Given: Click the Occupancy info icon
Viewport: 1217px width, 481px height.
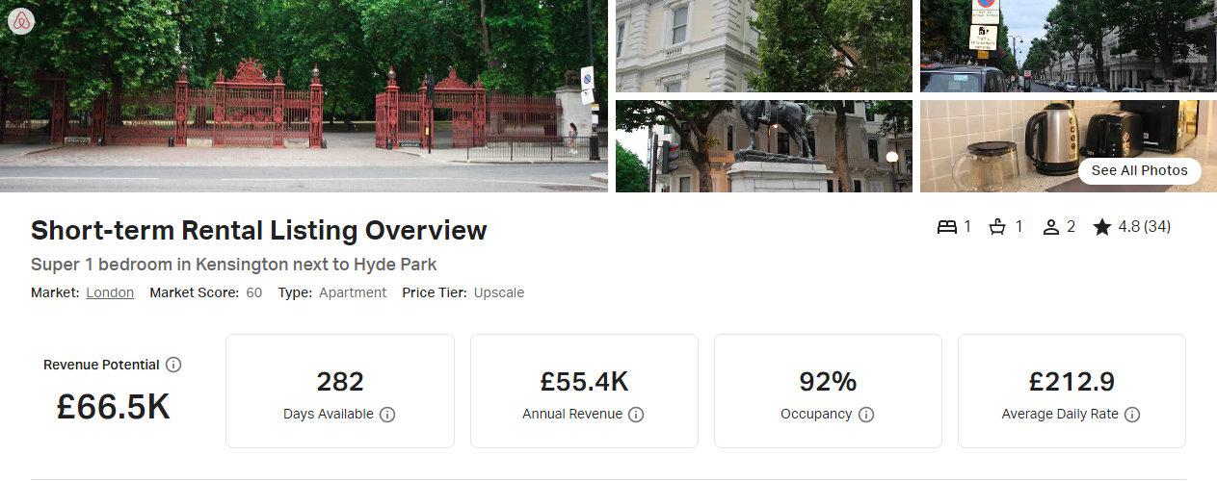Looking at the screenshot, I should click(x=866, y=415).
